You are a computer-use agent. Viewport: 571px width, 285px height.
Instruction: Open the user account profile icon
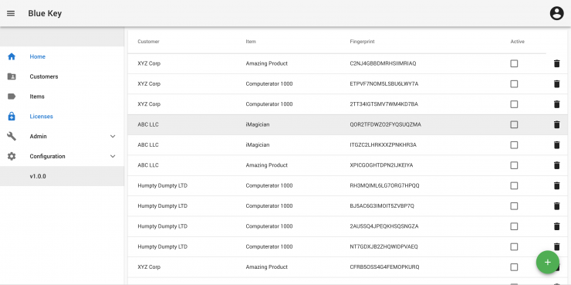coord(556,13)
